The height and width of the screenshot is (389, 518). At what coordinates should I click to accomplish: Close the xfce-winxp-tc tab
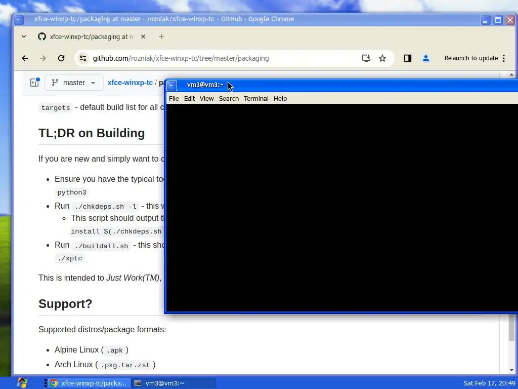point(143,36)
